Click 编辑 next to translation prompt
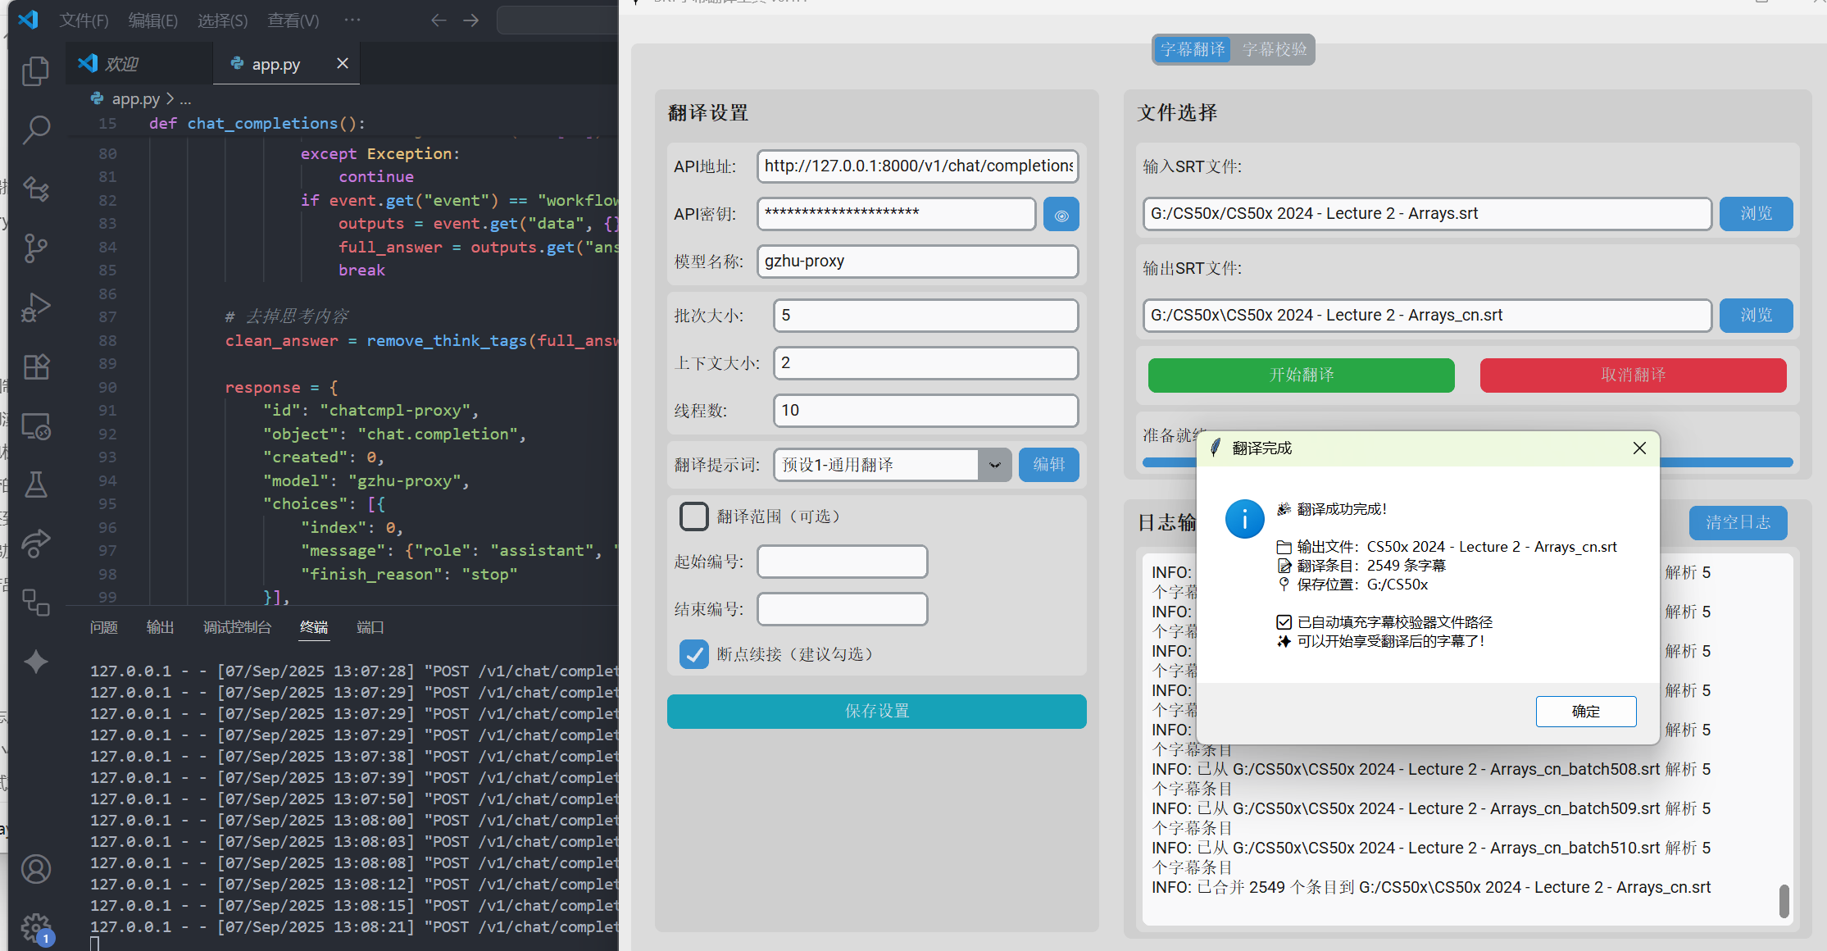The height and width of the screenshot is (951, 1827). [1048, 465]
